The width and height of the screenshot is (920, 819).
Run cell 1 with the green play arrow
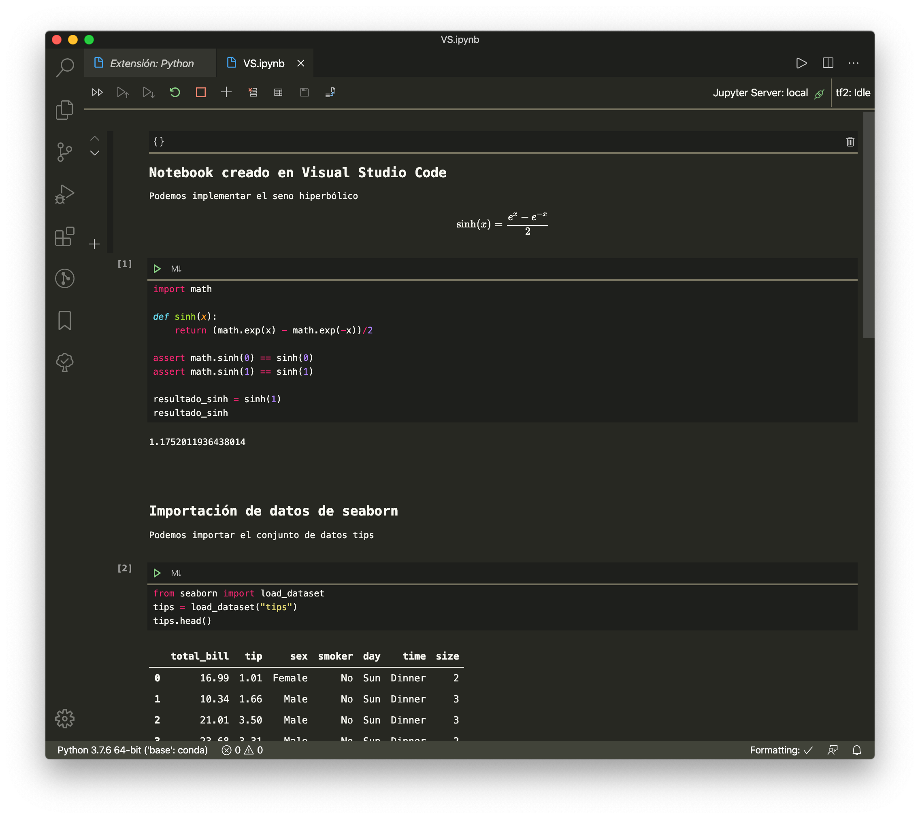tap(157, 269)
